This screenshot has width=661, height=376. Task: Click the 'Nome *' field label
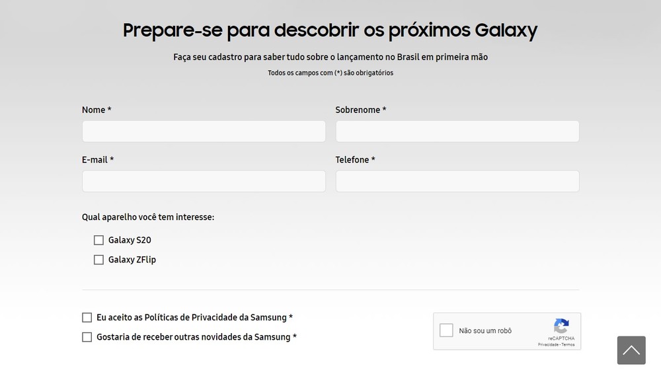97,110
